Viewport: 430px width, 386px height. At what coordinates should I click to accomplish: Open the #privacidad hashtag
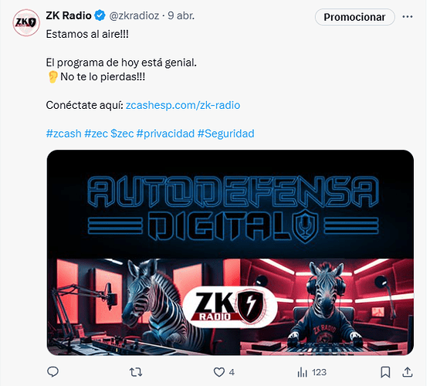165,134
